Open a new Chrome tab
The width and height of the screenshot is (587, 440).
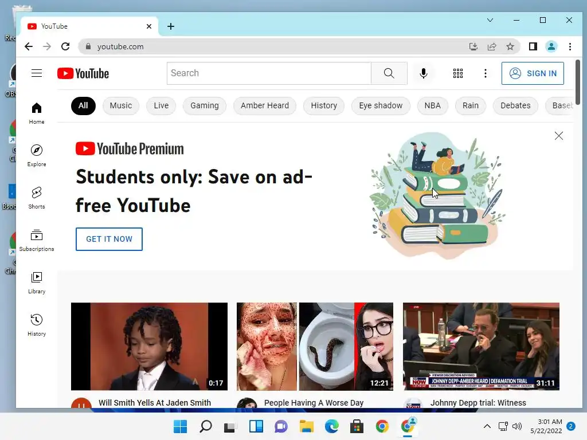(171, 26)
